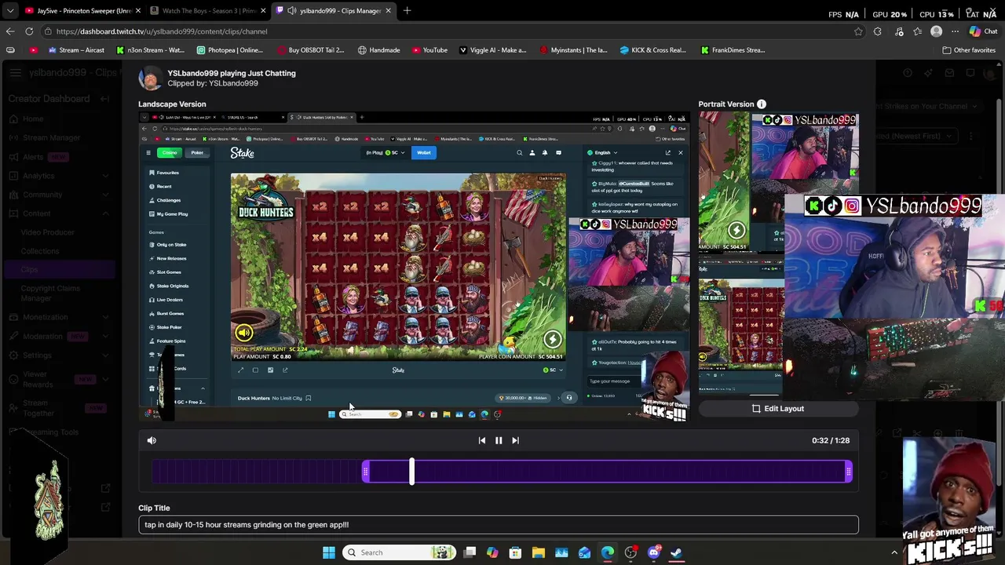The height and width of the screenshot is (565, 1005).
Task: Toggle mute on the Clips Manager tab
Action: (x=292, y=11)
